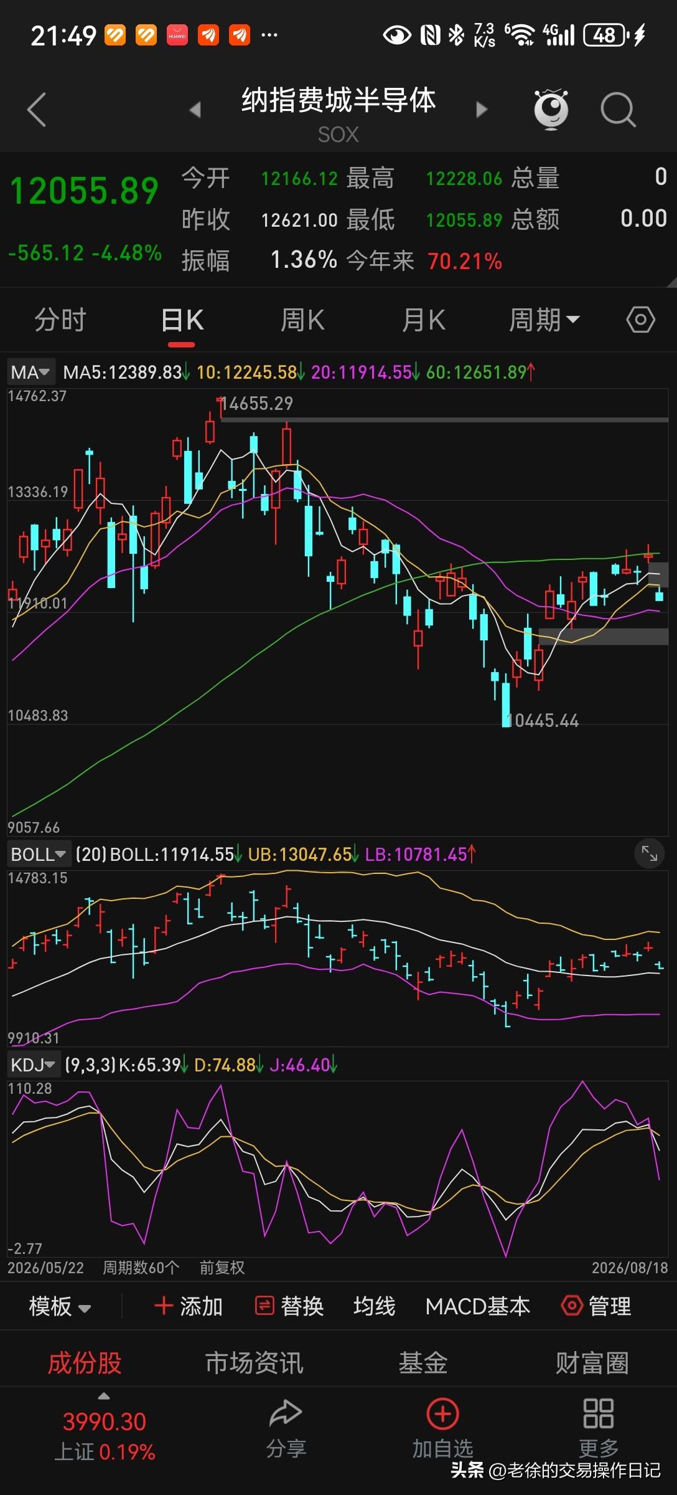
Task: Tap the share arrow icon
Action: click(x=286, y=1413)
